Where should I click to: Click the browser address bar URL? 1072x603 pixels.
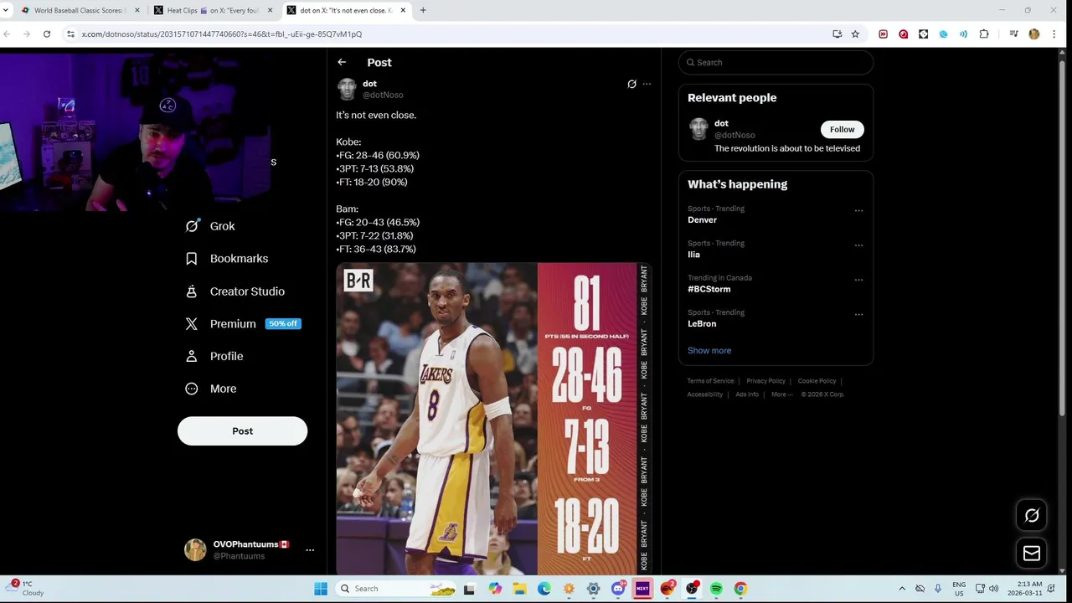[x=222, y=34]
